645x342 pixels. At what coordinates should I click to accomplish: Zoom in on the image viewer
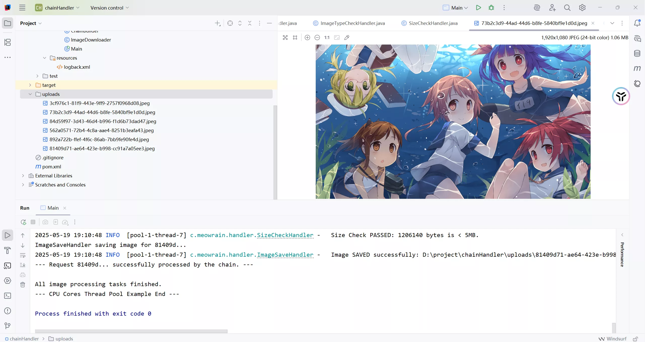pos(307,37)
